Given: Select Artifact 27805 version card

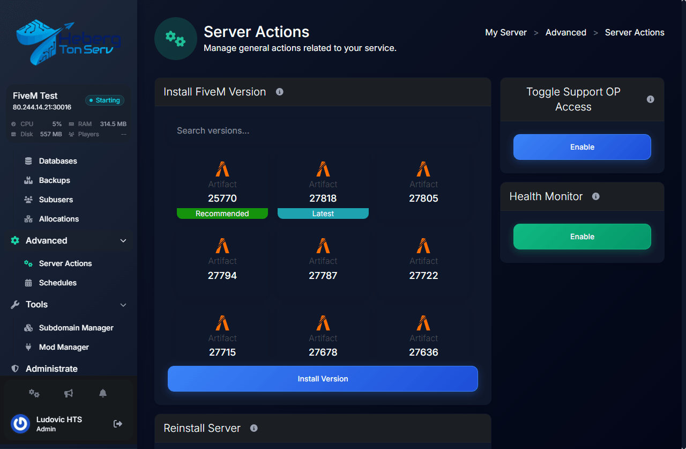Looking at the screenshot, I should pos(424,186).
